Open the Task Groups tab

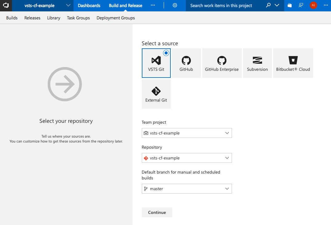pos(78,18)
